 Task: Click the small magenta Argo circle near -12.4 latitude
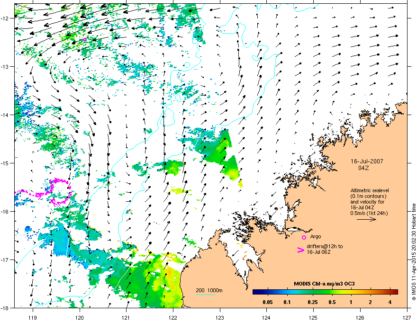click(84, 40)
